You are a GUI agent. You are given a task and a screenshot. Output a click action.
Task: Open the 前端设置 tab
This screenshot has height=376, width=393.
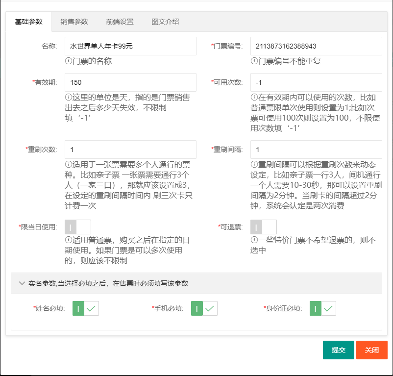coord(120,22)
